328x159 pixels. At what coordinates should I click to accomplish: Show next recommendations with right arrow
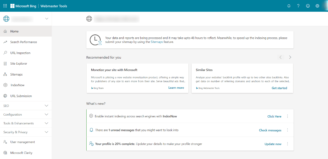[x=290, y=57]
